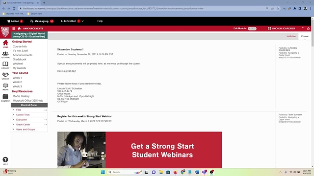Go to course home via house icon

click(19, 28)
